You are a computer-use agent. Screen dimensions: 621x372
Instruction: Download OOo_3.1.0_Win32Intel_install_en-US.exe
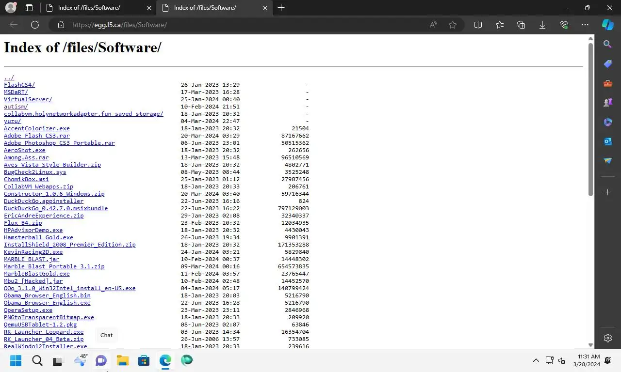click(x=70, y=288)
